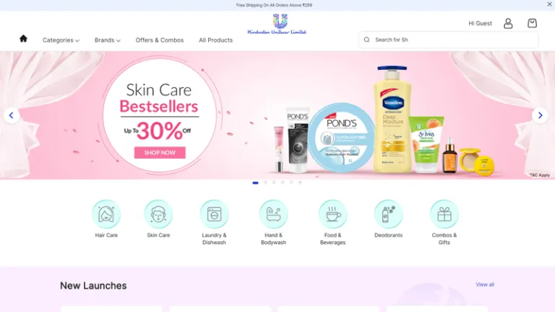Select the Deodorants category icon
Screen dimensions: 555x312
388,214
